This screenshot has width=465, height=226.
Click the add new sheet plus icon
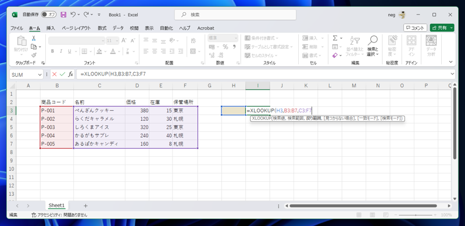tap(85, 206)
